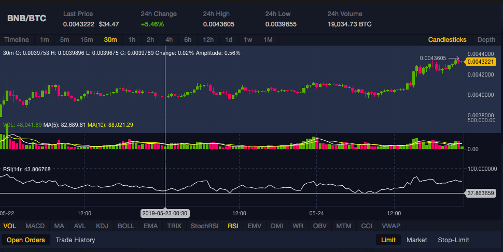
Task: Click the +5.46% 24h change value
Action: [x=152, y=24]
